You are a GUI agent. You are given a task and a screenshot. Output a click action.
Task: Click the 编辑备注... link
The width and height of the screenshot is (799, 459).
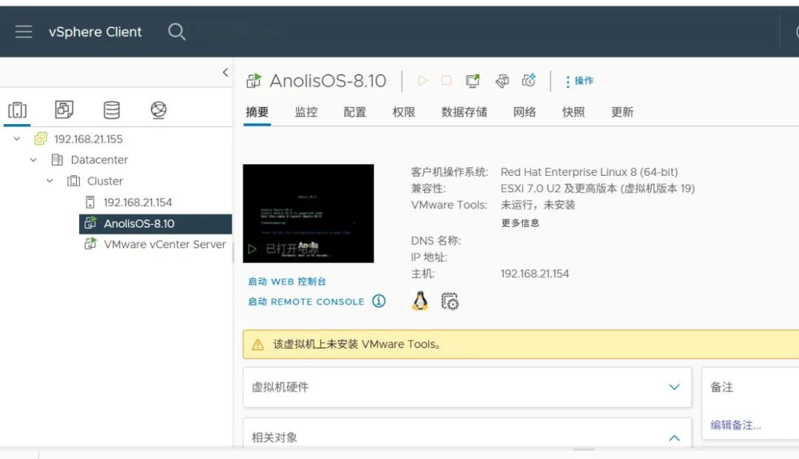[736, 425]
